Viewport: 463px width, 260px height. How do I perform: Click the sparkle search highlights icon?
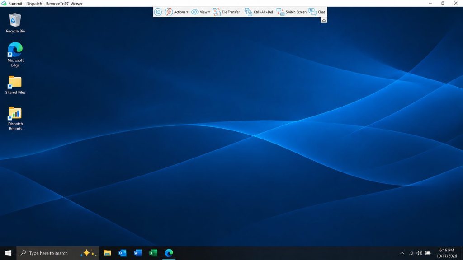[89, 253]
